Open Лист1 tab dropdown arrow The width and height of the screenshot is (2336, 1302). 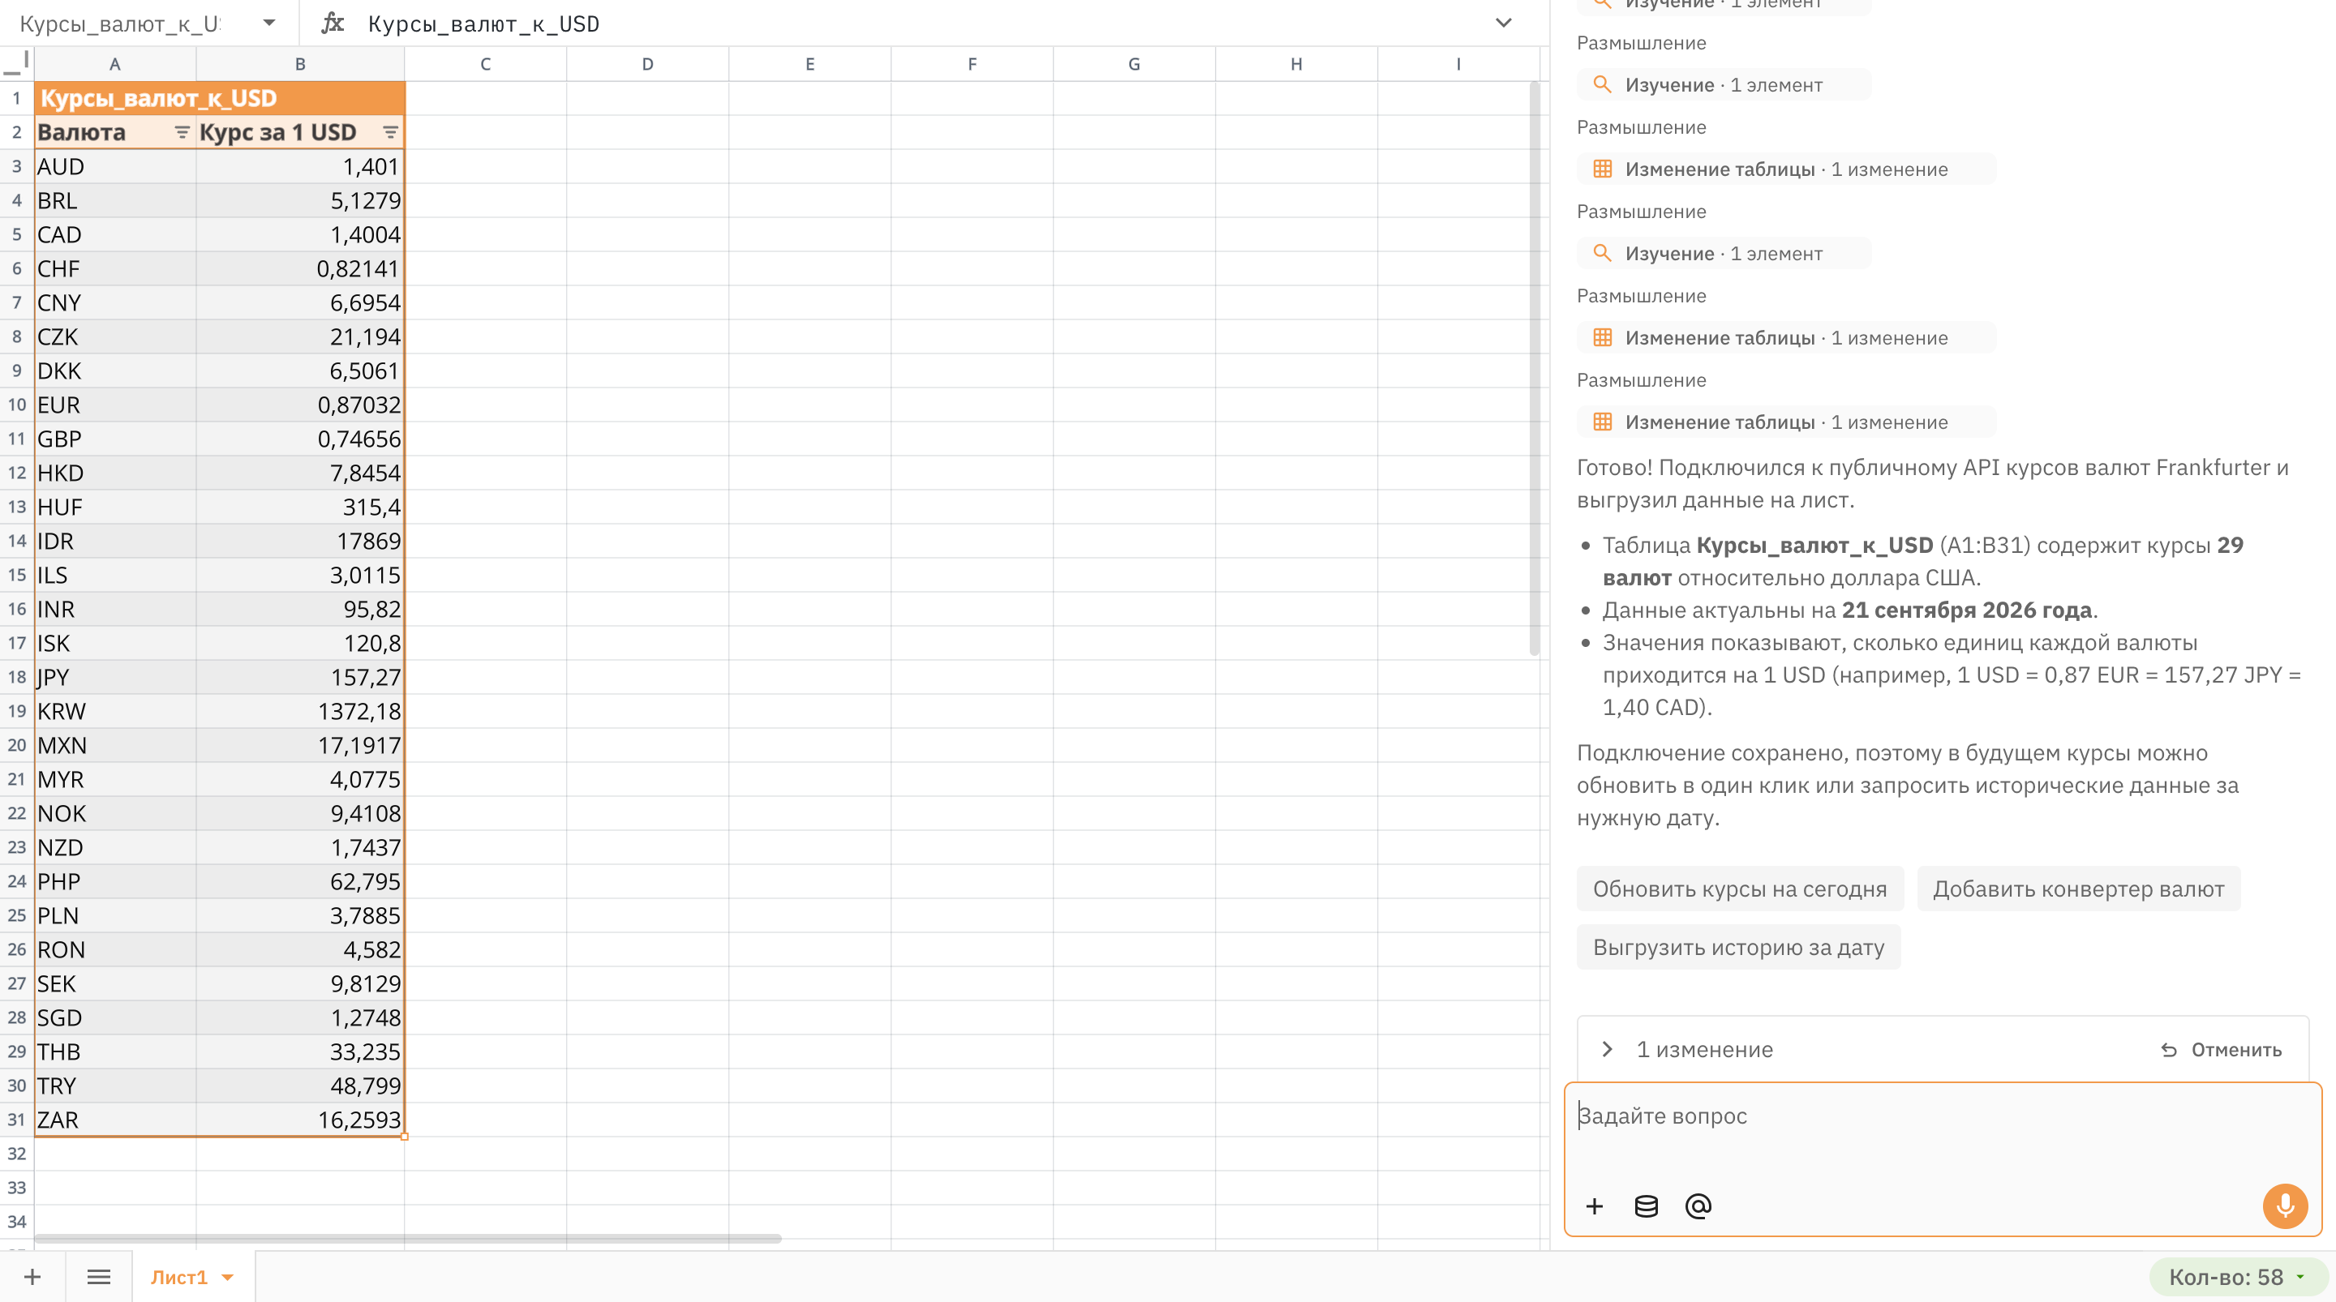coord(228,1278)
